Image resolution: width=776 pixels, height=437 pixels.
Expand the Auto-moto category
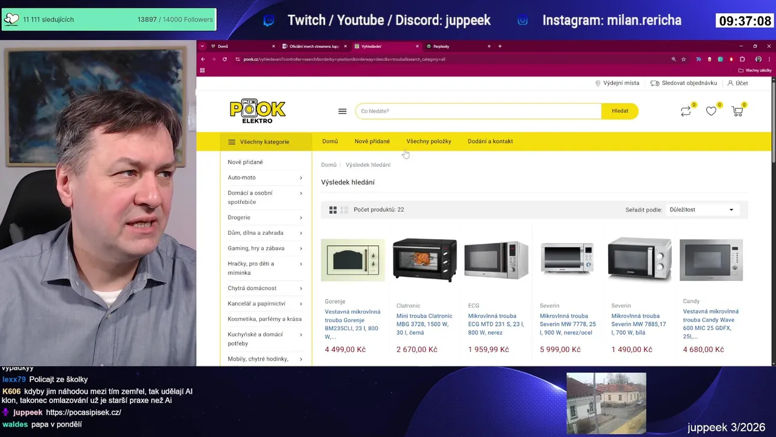coord(301,178)
